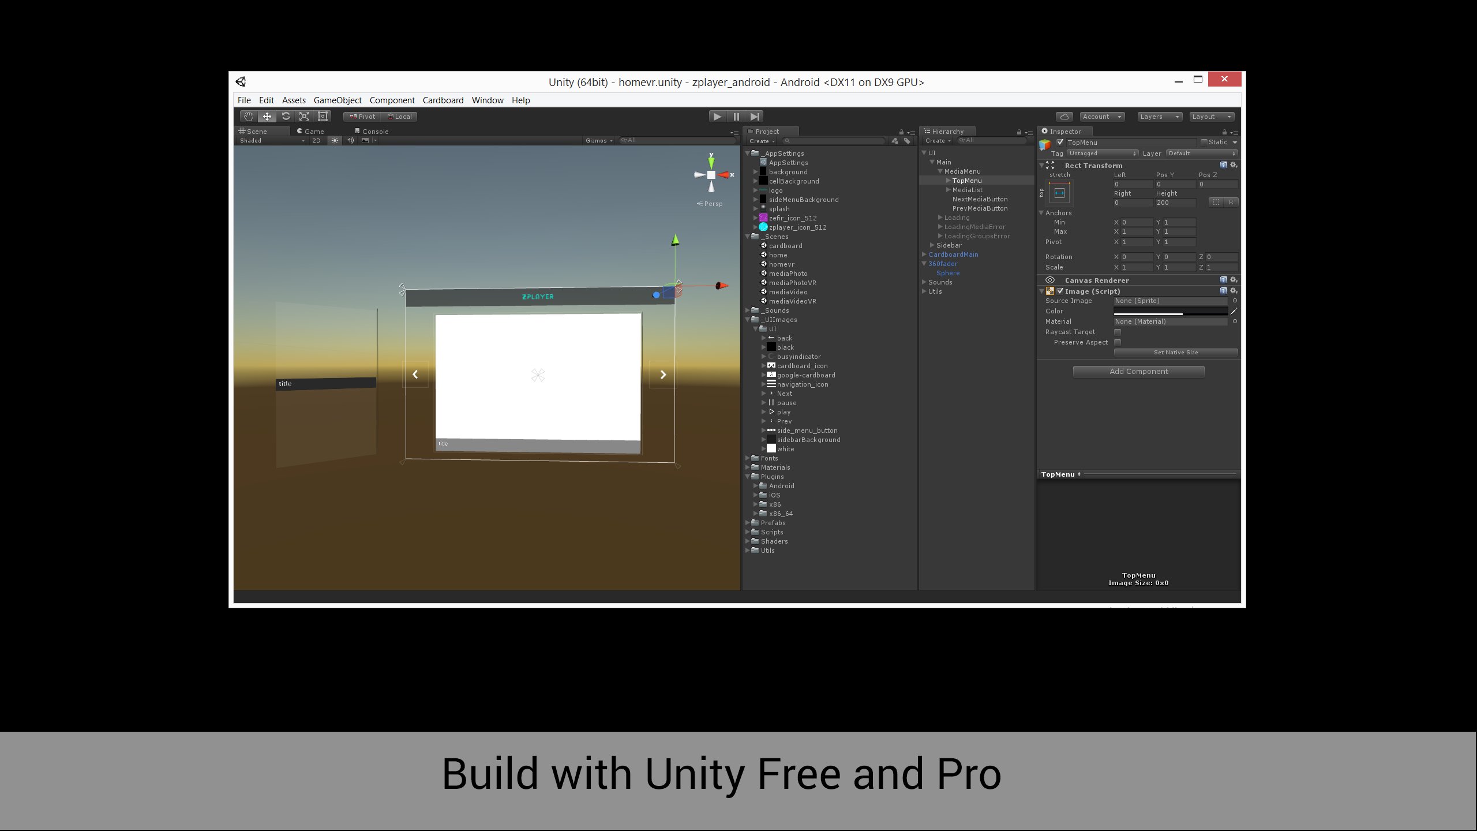Open the Image Color swatch

click(1170, 311)
